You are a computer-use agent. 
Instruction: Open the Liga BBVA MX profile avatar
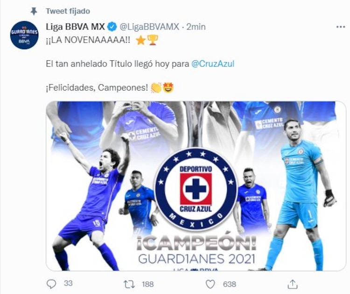(24, 35)
